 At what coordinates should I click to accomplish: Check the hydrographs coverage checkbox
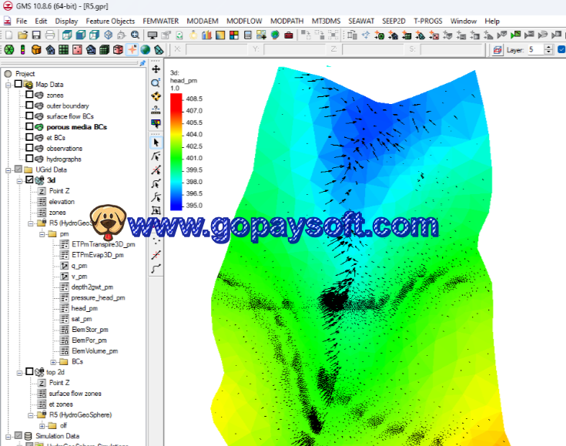click(x=29, y=159)
